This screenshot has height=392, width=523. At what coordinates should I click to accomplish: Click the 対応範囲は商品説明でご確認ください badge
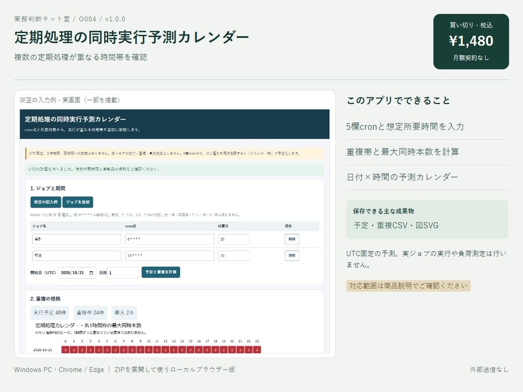tap(408, 286)
